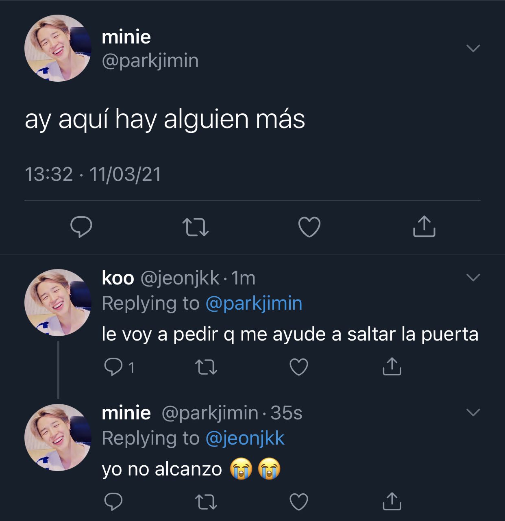Like the 'yo no alcanzo' reply
The width and height of the screenshot is (505, 521).
299,502
